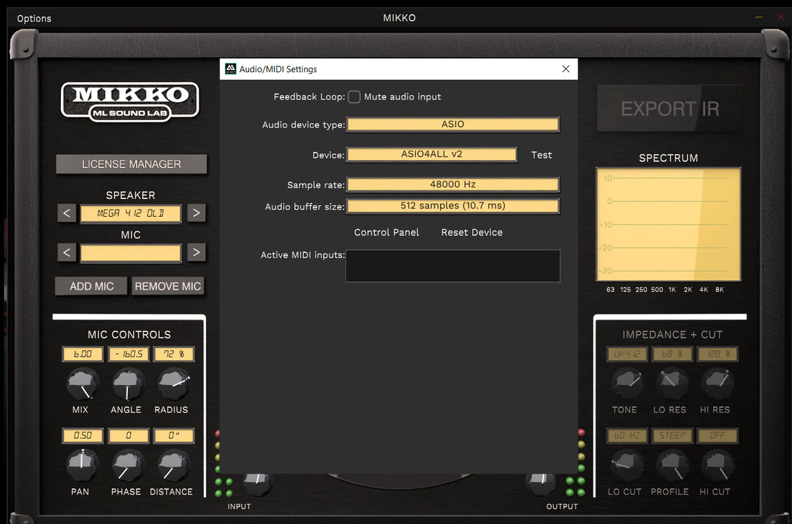The height and width of the screenshot is (524, 792).
Task: Click the Control Panel button
Action: (387, 233)
